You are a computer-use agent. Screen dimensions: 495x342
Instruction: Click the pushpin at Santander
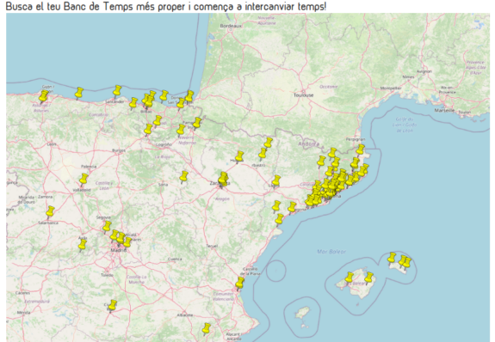117,91
